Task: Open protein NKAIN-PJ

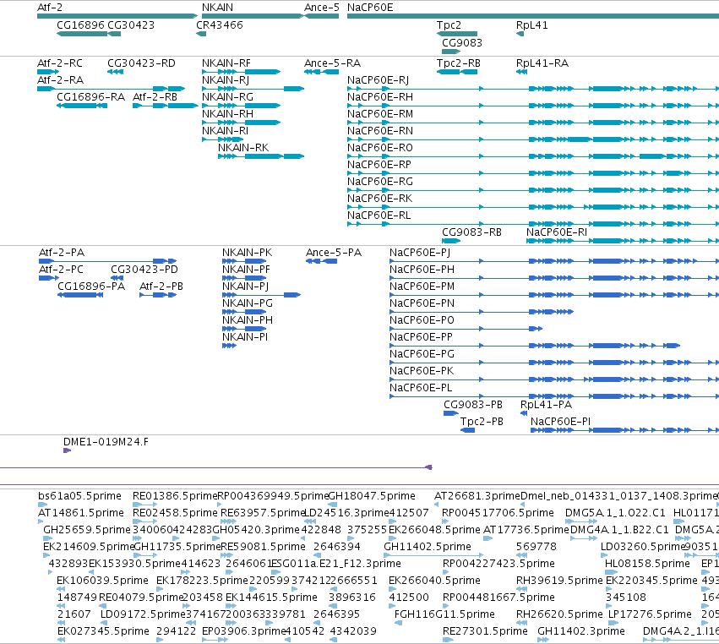Action: click(245, 287)
